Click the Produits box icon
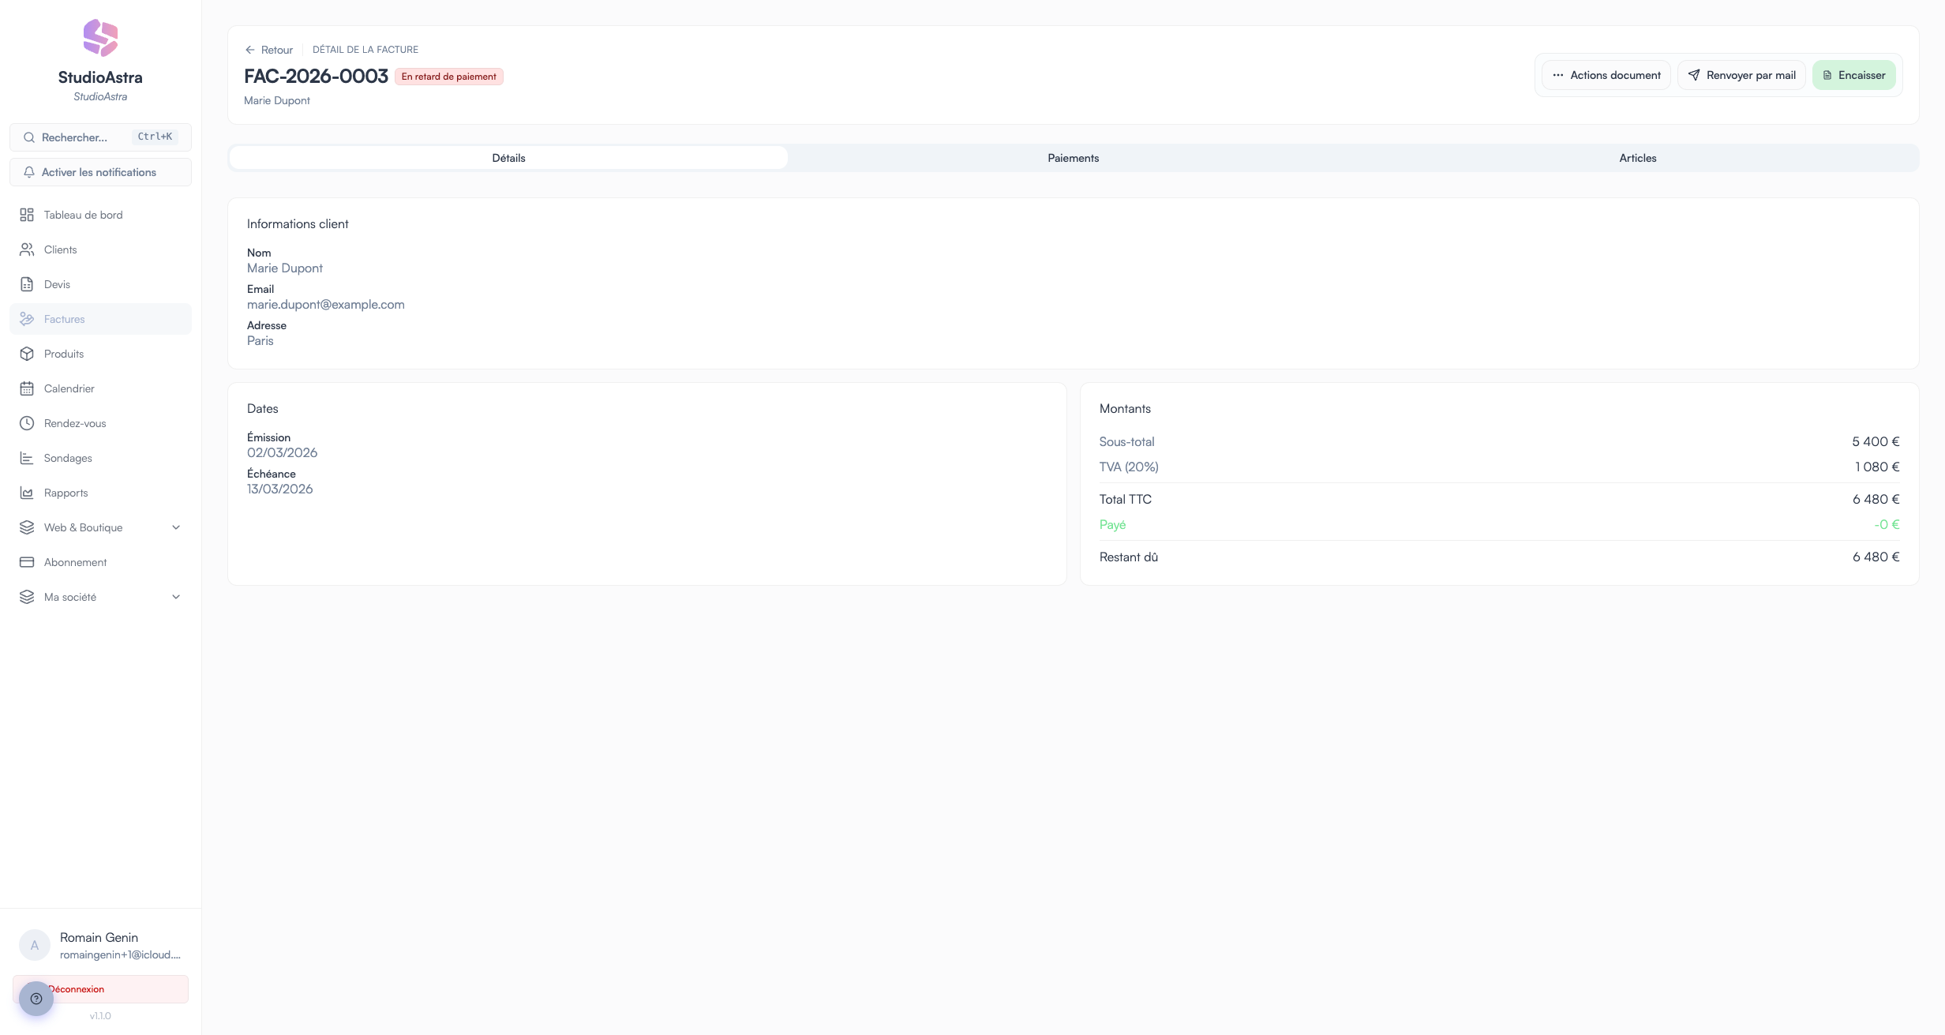Image resolution: width=1945 pixels, height=1035 pixels. pyautogui.click(x=27, y=354)
